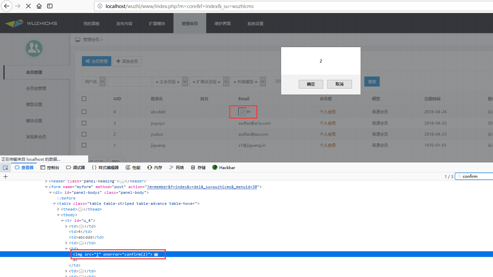This screenshot has width=493, height=277.
Task: Switch to the 系统设置 tab
Action: (255, 23)
